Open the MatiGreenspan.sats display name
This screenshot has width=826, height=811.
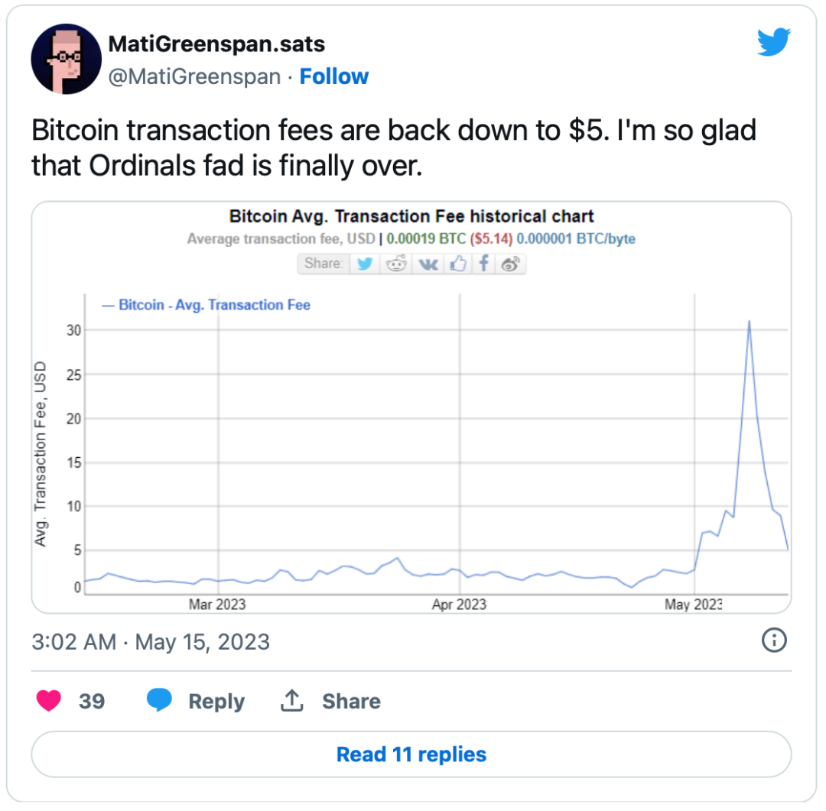coord(216,44)
